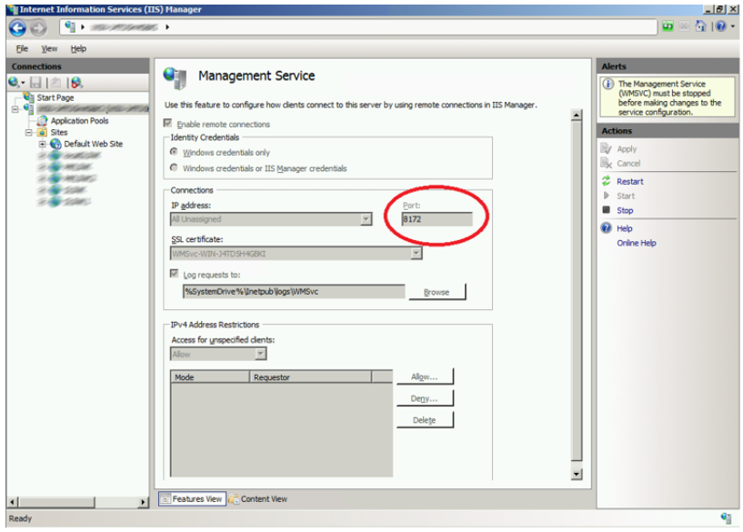Click the Back navigation arrow
743x532 pixels.
[x=17, y=27]
